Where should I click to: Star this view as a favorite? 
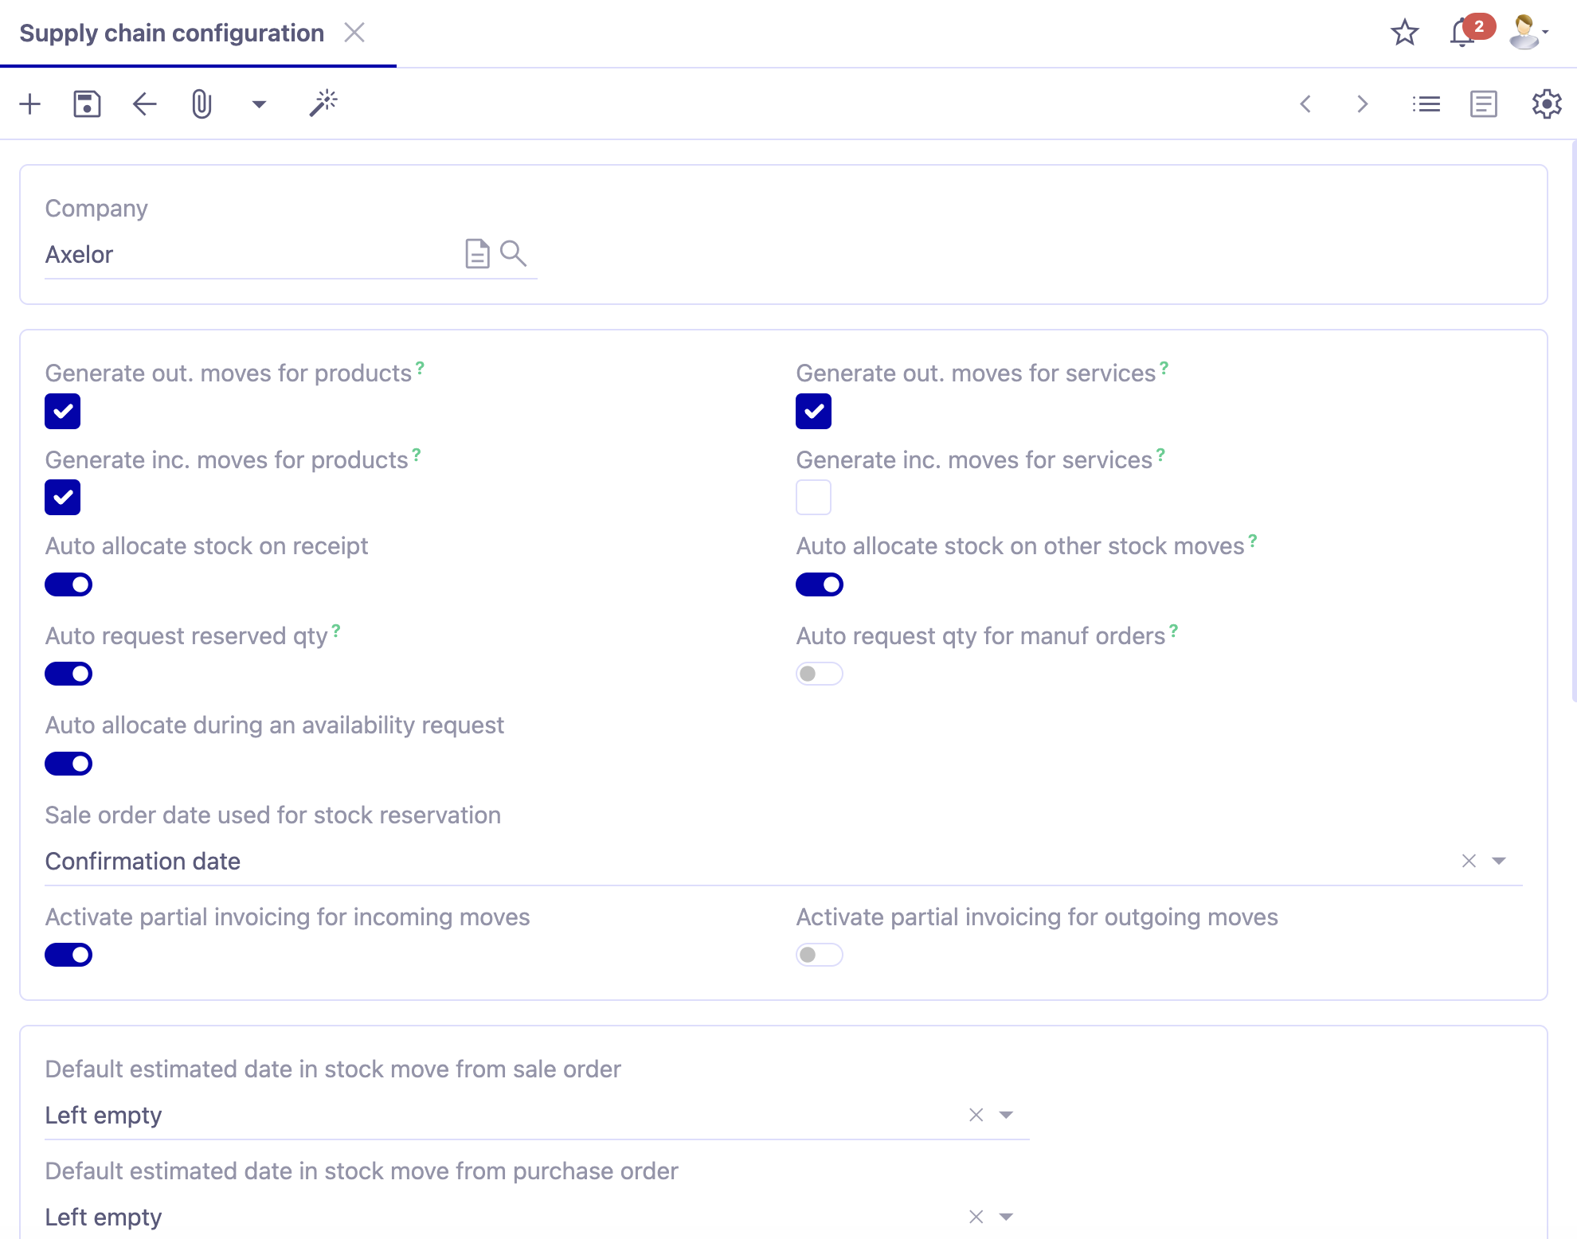pyautogui.click(x=1404, y=33)
